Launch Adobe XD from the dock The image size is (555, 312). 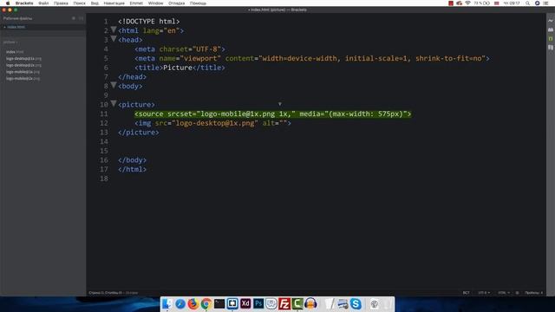(245, 304)
